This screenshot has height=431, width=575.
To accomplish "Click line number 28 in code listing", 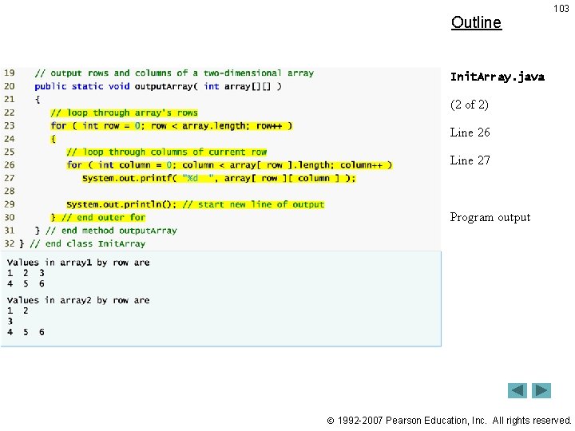I will coord(9,191).
